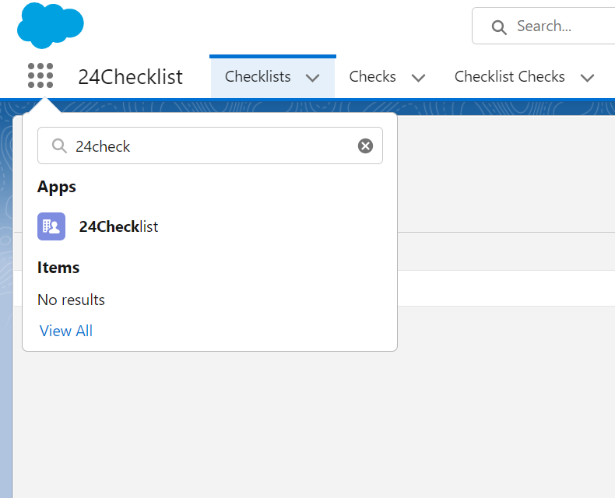Click the 24Checklist app title in navbar
Screen dimensions: 615x498
coord(130,77)
